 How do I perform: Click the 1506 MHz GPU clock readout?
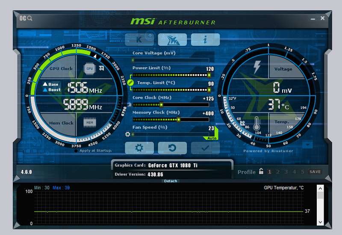pyautogui.click(x=85, y=88)
